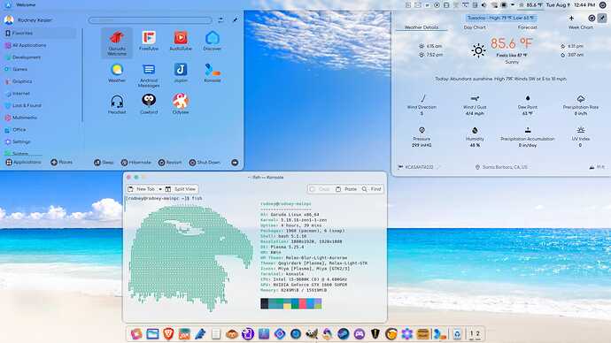The height and width of the screenshot is (343, 611).
Task: Click the Restart button
Action: point(170,163)
